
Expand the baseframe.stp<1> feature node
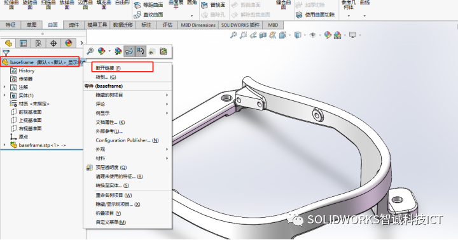(4, 145)
